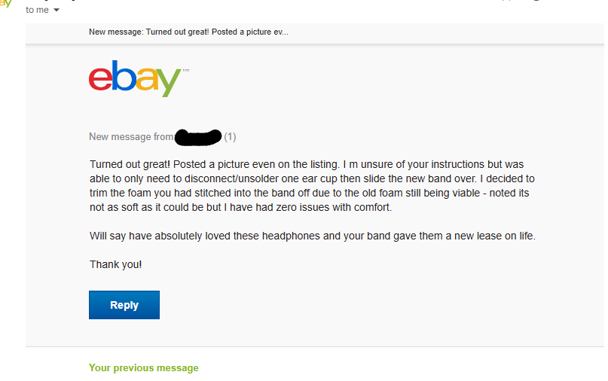The image size is (608, 381).
Task: Click the "Will say have absolutely loved" paragraph
Action: pyautogui.click(x=312, y=236)
